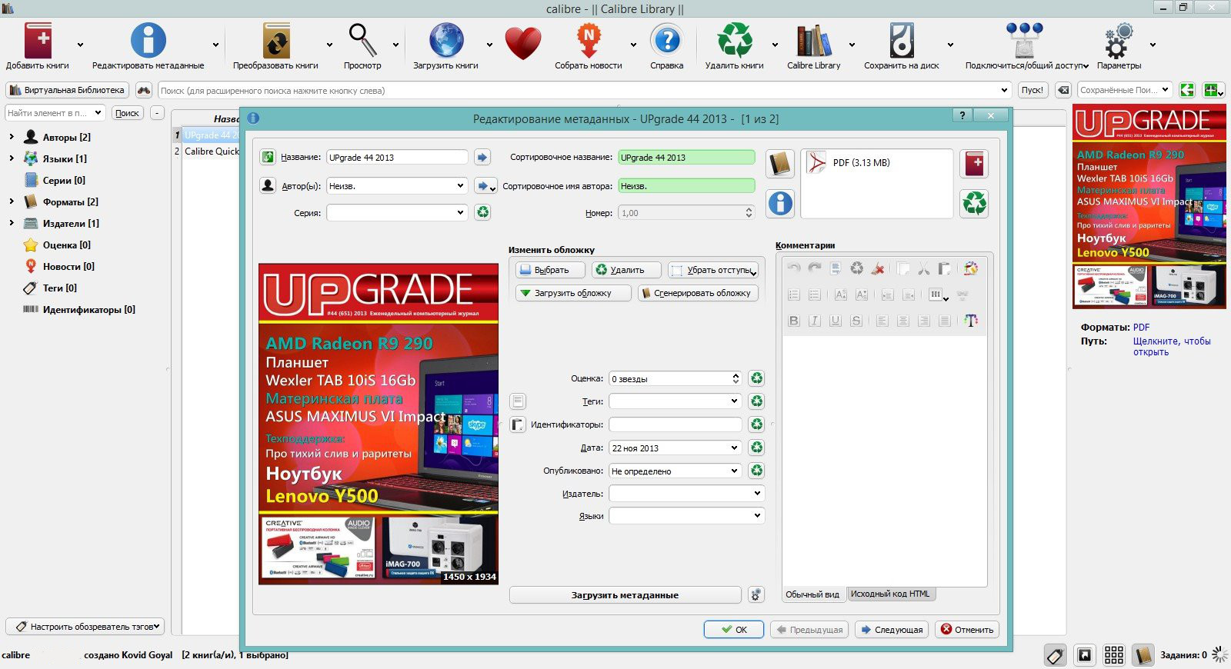Click the Remove books recycle icon
The image size is (1231, 669).
pyautogui.click(x=735, y=40)
